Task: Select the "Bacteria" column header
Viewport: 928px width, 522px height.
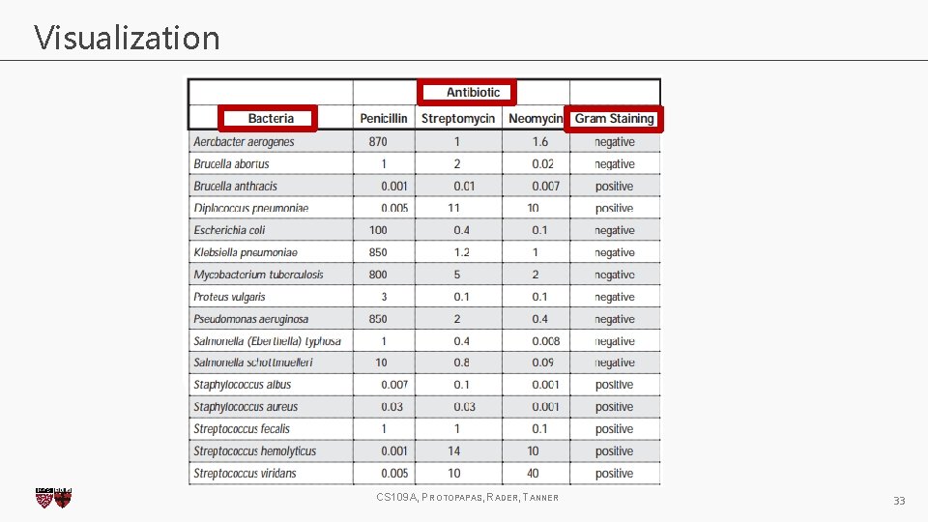Action: tap(271, 118)
